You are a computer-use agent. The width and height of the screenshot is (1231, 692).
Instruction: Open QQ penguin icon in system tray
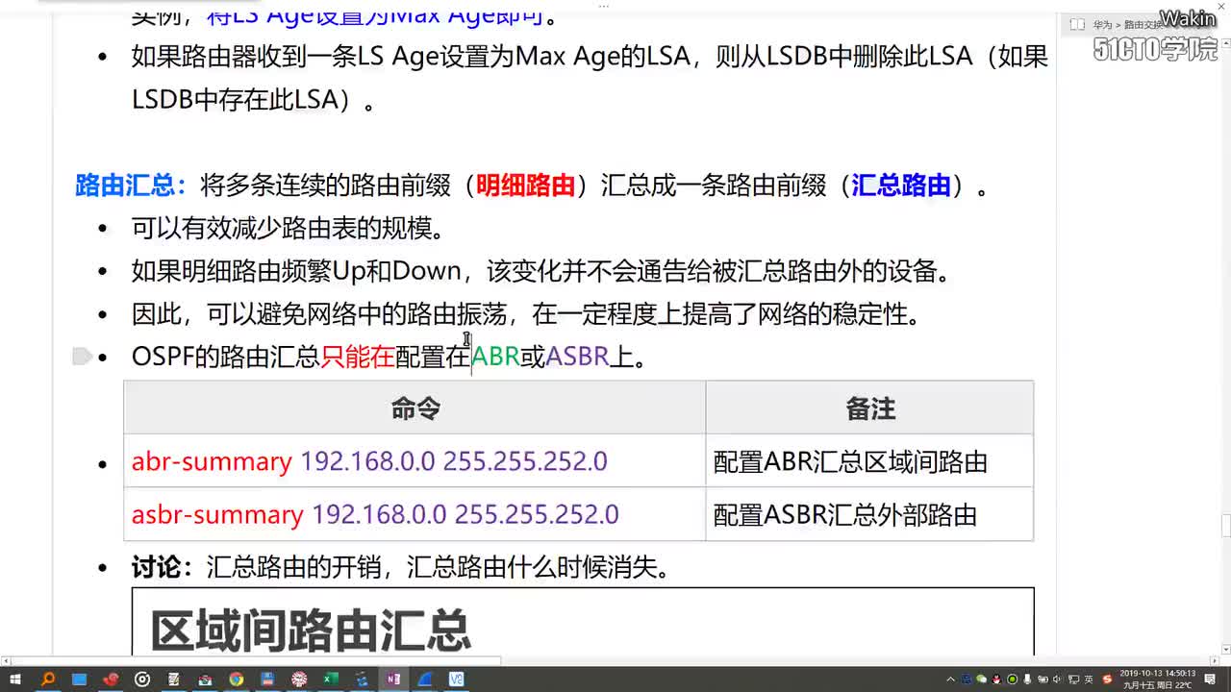click(996, 680)
